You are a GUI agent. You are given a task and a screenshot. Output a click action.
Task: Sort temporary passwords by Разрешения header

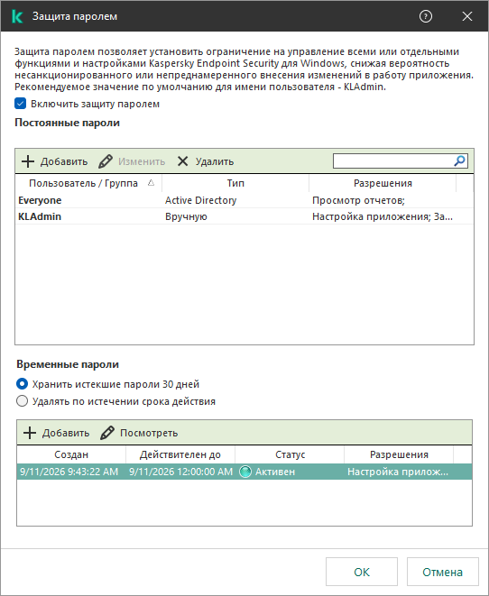[x=399, y=454]
